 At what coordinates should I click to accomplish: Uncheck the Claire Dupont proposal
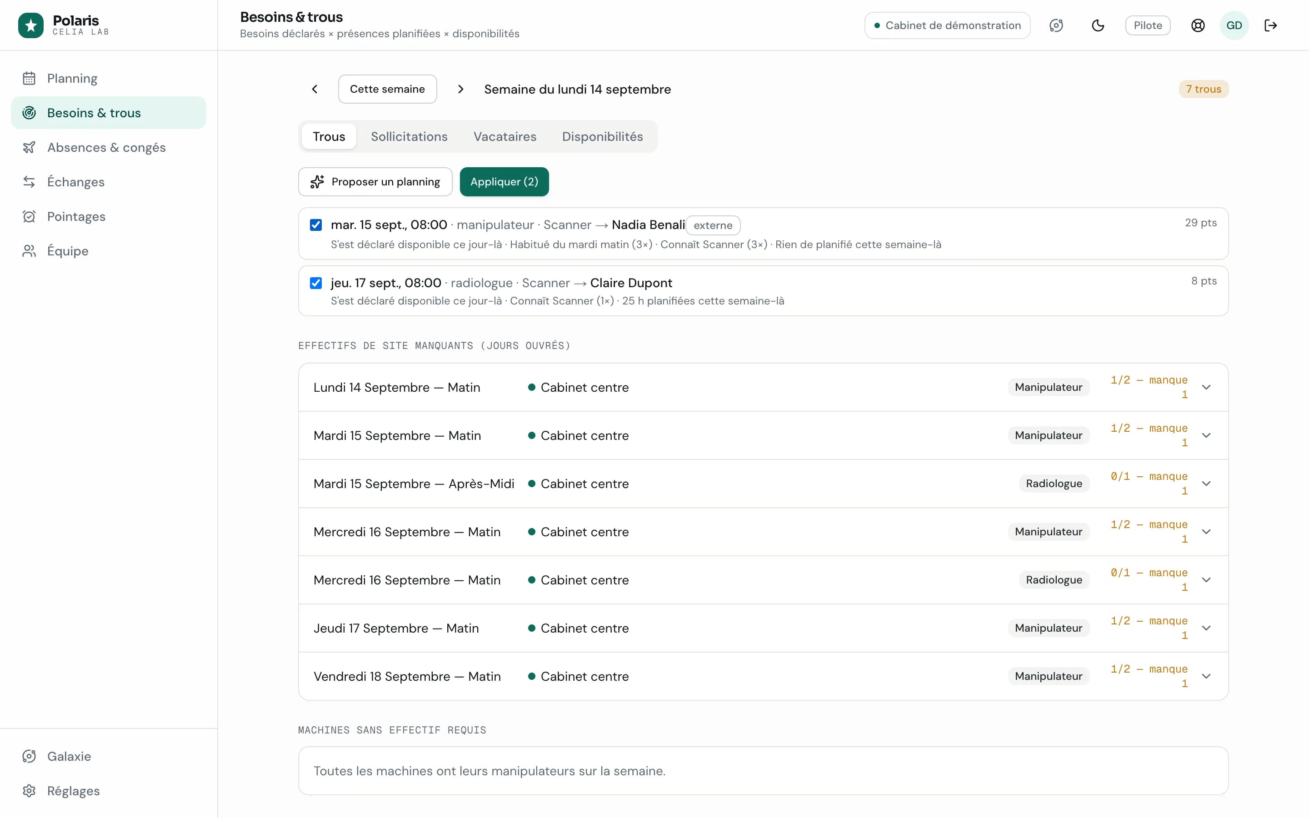pyautogui.click(x=316, y=283)
